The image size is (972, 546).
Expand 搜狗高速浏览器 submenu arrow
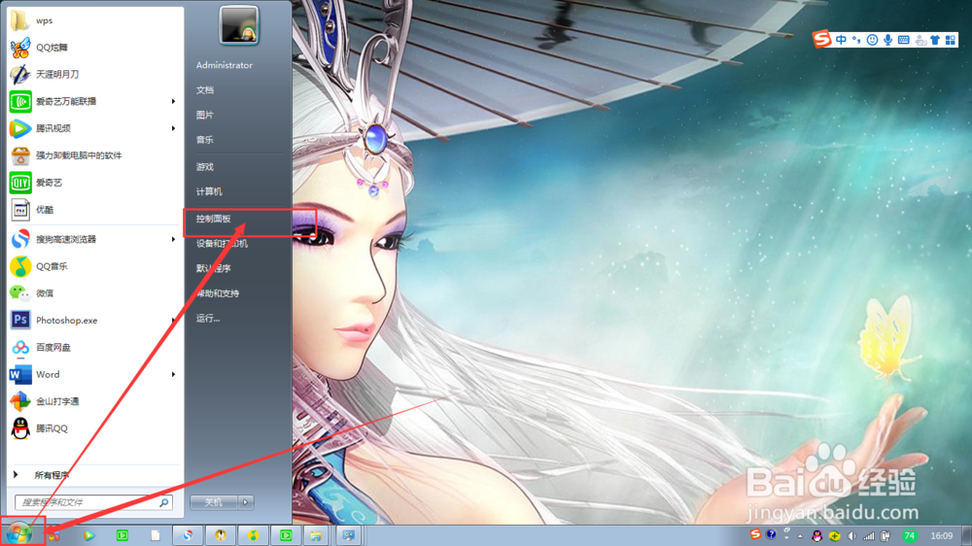pos(174,239)
